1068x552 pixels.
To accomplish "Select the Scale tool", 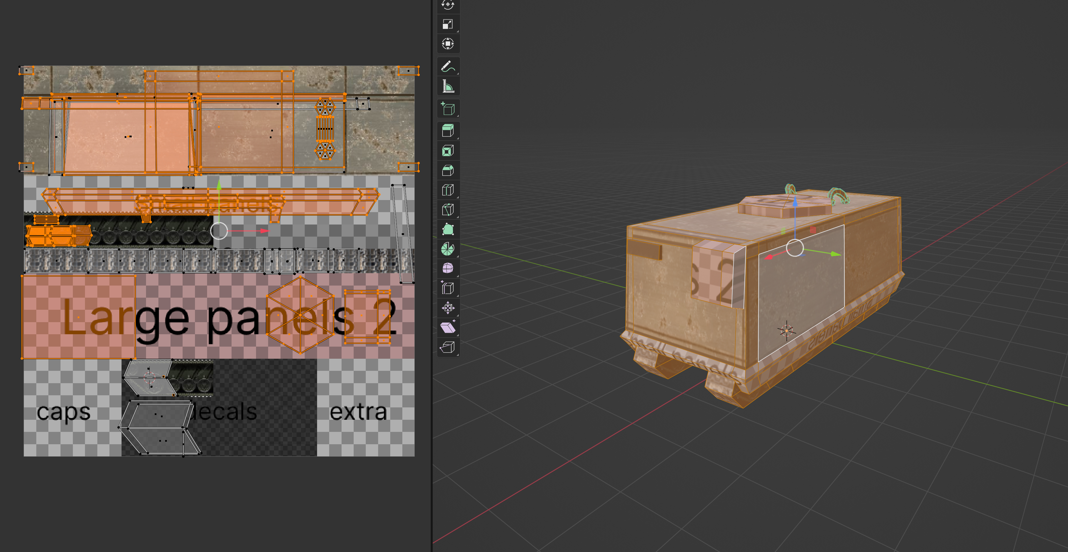I will pos(448,24).
